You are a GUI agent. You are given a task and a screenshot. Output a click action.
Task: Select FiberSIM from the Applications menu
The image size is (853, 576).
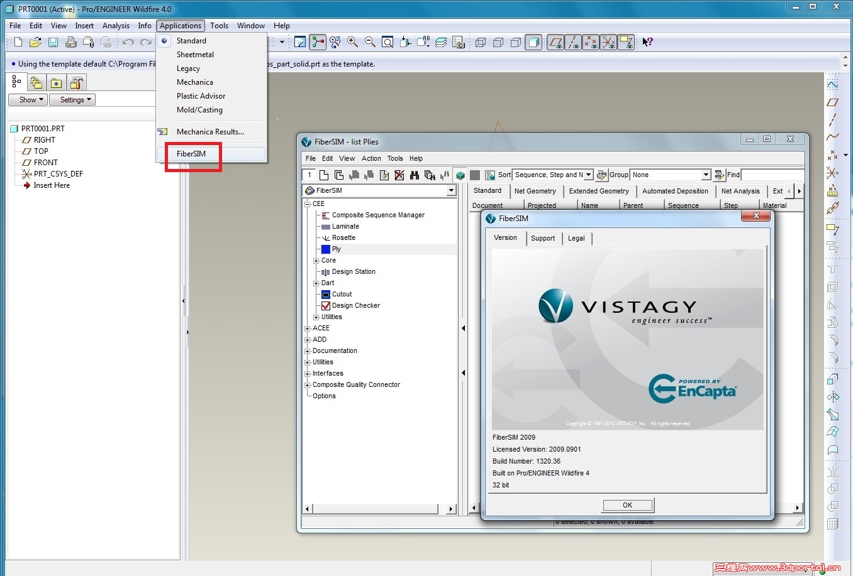[x=191, y=153]
